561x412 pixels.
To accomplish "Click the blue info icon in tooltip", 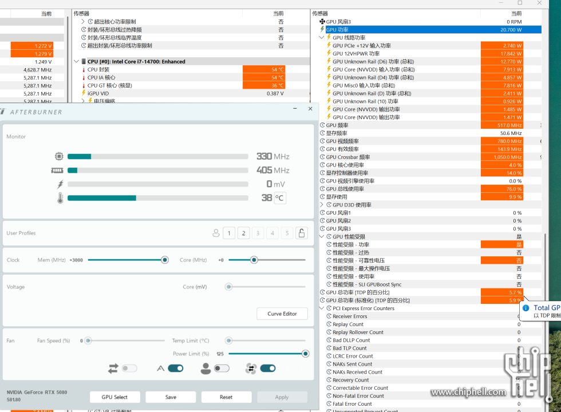I will pos(526,308).
